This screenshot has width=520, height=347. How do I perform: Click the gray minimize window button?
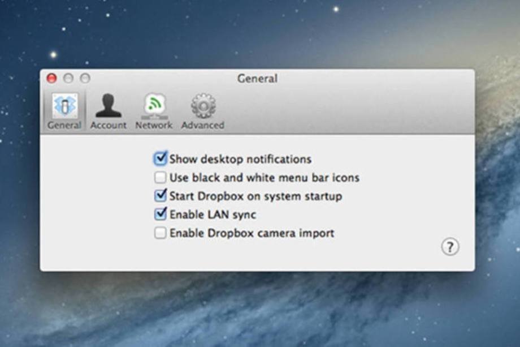(x=68, y=78)
